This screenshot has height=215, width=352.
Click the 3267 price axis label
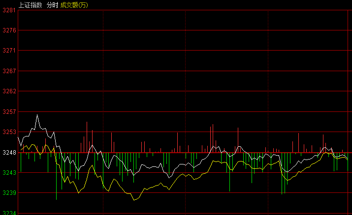tap(9, 71)
